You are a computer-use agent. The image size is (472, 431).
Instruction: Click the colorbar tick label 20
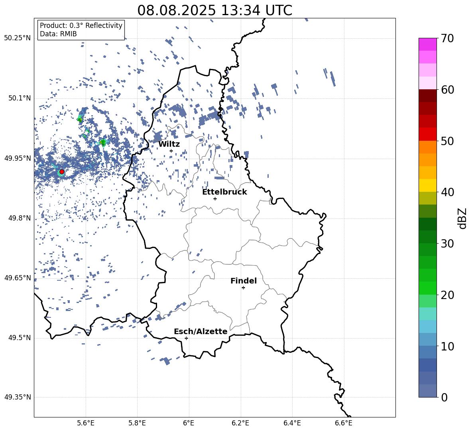point(448,295)
